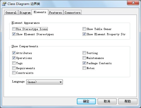Open the Diagram tab

(25, 13)
